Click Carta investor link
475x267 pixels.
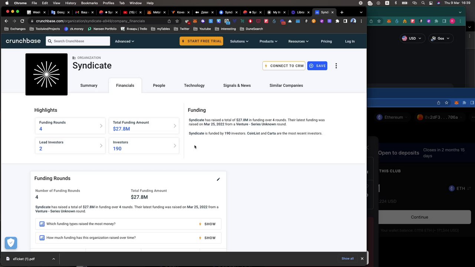click(271, 133)
